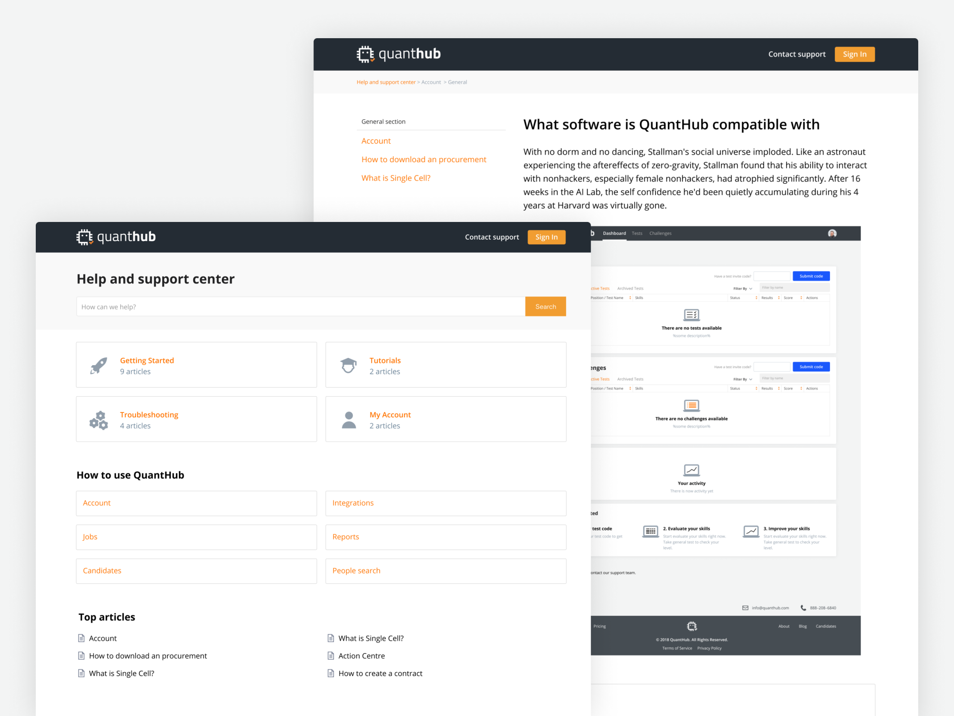Open the My Account category
954x716 pixels.
(446, 419)
